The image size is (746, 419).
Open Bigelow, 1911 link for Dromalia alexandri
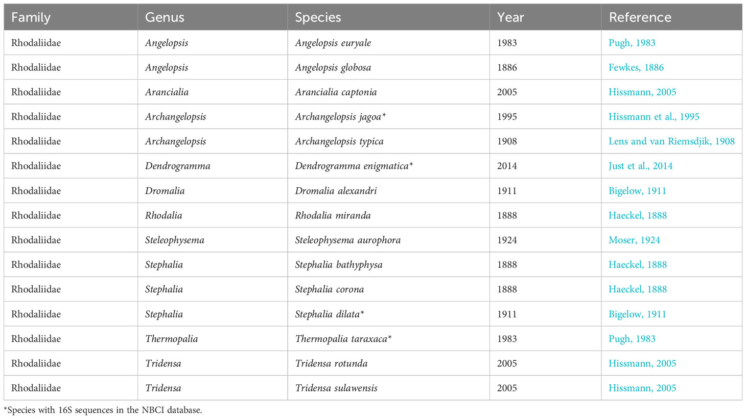637,191
